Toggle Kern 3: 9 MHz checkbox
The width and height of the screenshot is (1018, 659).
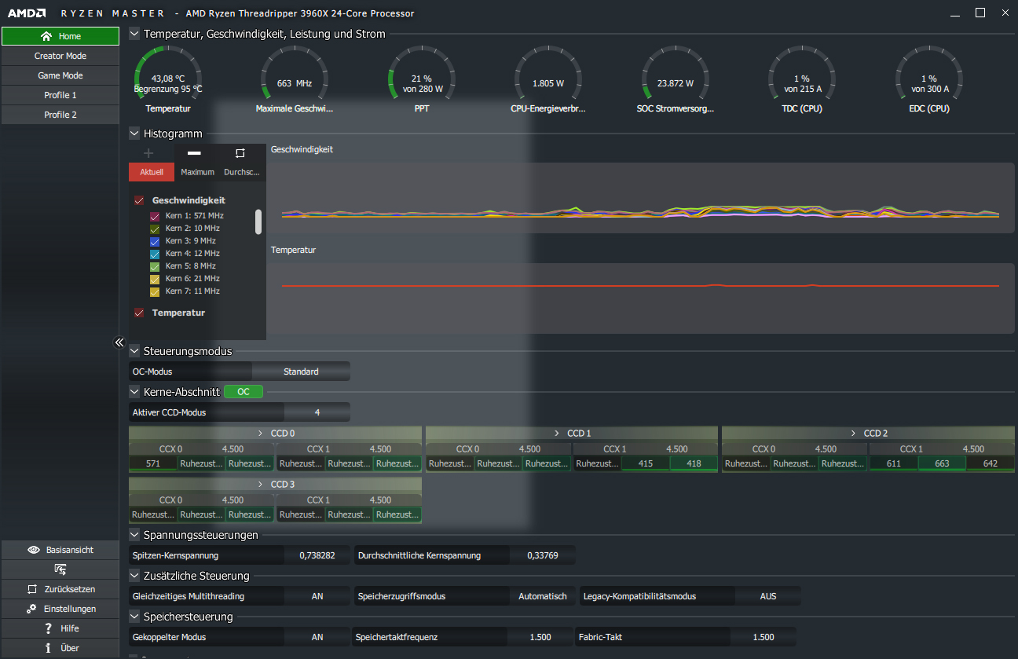click(x=155, y=241)
